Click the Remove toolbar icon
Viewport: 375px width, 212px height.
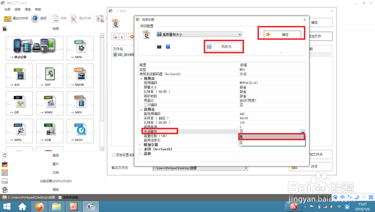click(60, 18)
